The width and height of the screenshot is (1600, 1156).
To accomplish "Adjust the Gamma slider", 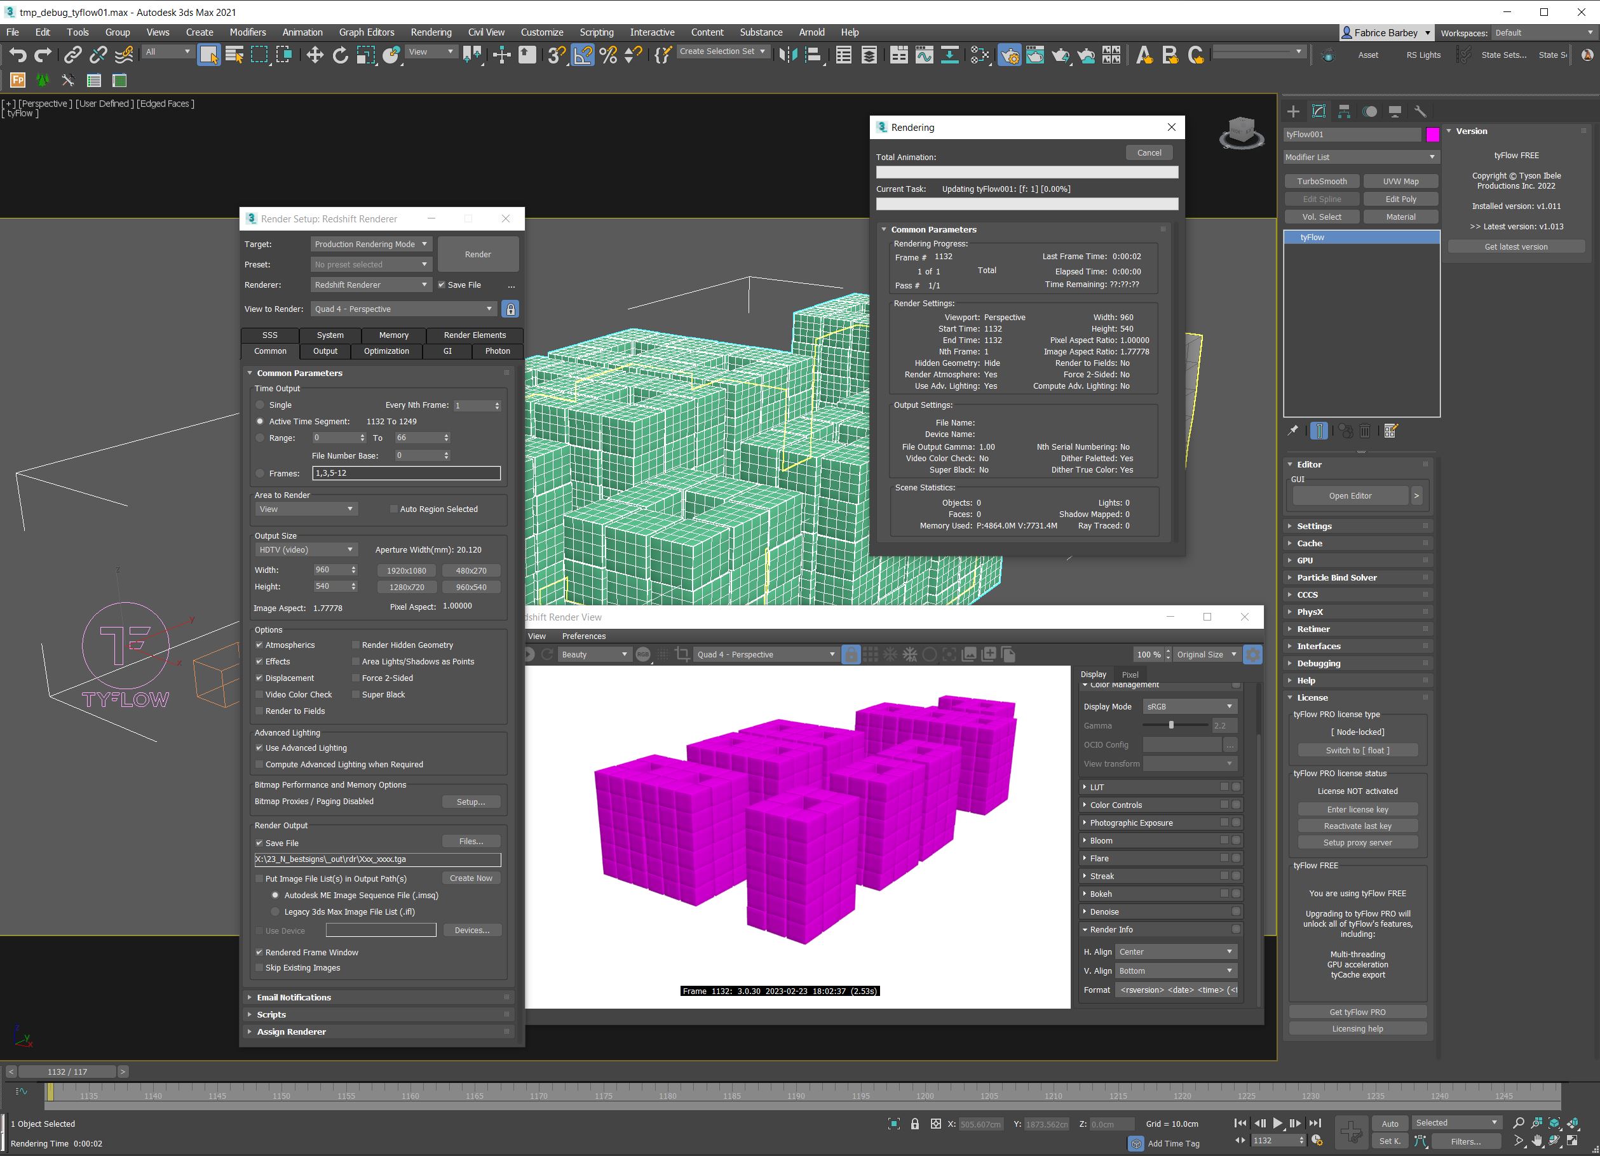I will (1171, 726).
